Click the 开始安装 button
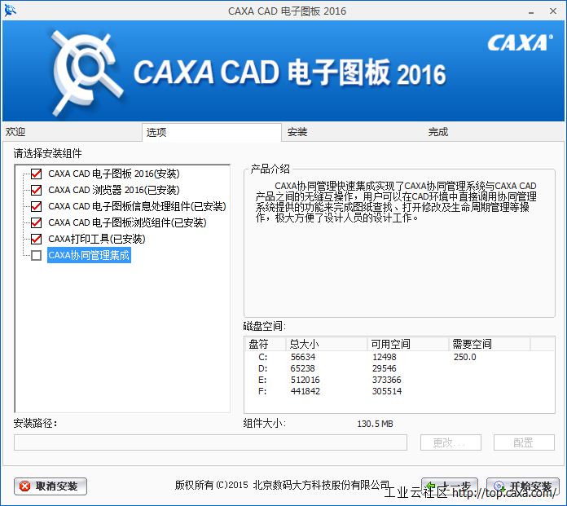The width and height of the screenshot is (567, 506). click(x=523, y=486)
